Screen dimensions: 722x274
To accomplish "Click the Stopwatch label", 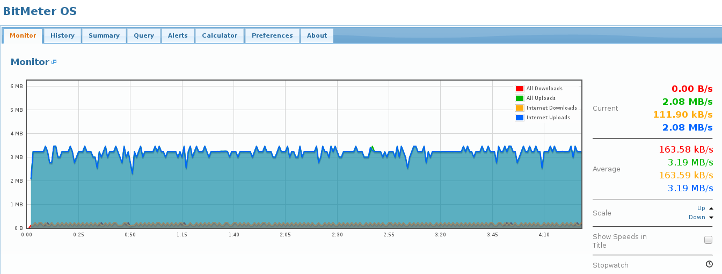I will (610, 265).
